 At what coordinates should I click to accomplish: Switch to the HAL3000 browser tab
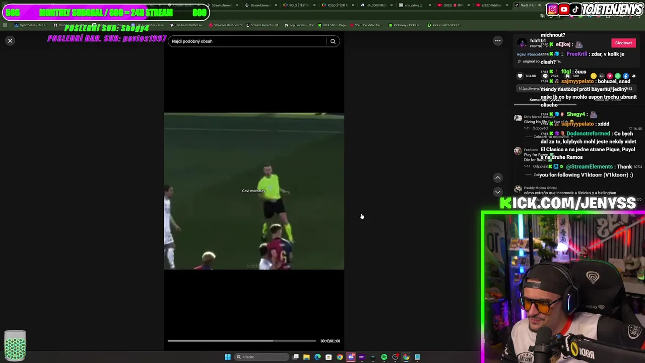click(x=376, y=5)
